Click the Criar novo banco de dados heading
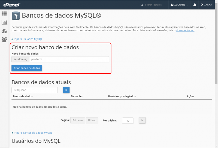 (45, 47)
